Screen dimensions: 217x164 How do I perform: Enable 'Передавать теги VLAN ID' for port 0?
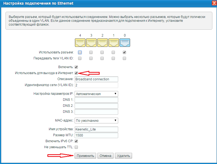(x=124, y=58)
